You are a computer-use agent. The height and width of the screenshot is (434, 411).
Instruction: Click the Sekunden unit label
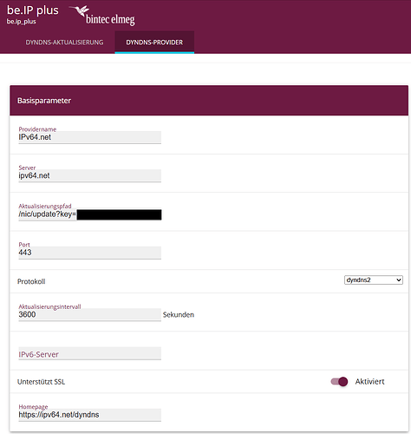179,315
